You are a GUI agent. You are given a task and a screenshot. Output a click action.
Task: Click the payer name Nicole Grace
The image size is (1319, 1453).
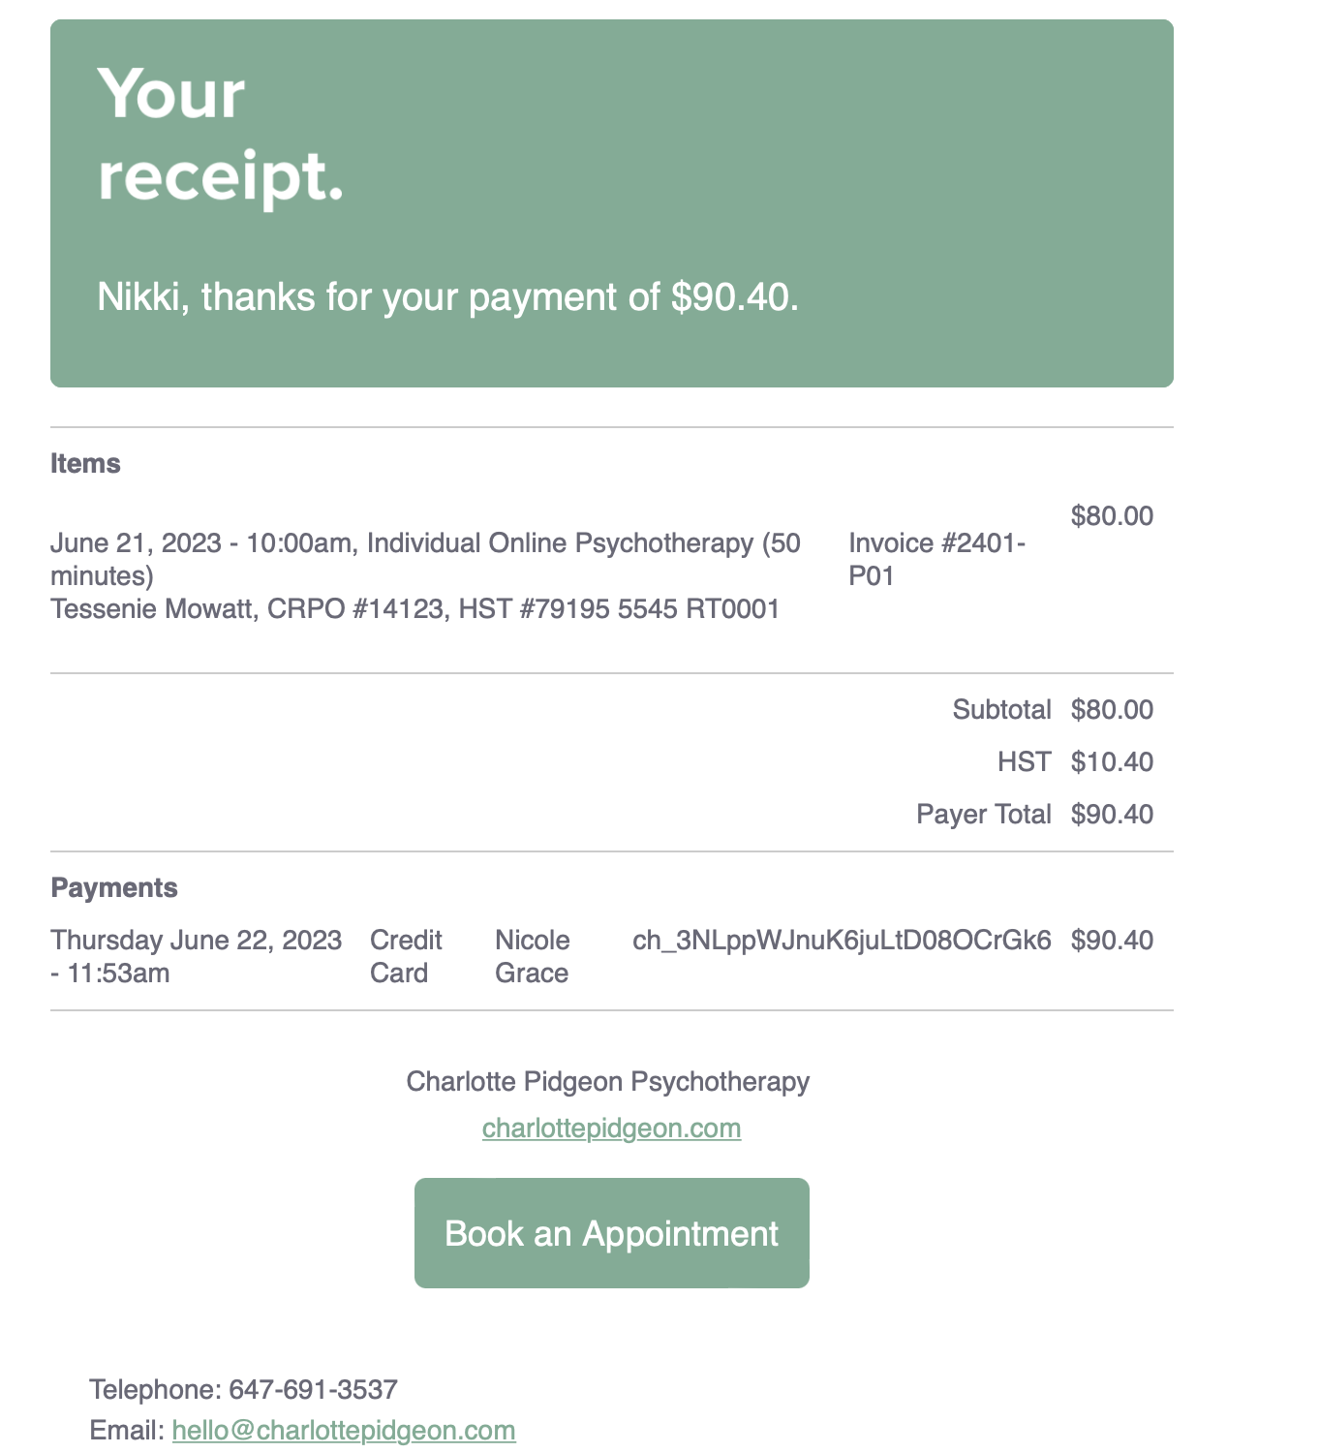(x=532, y=956)
